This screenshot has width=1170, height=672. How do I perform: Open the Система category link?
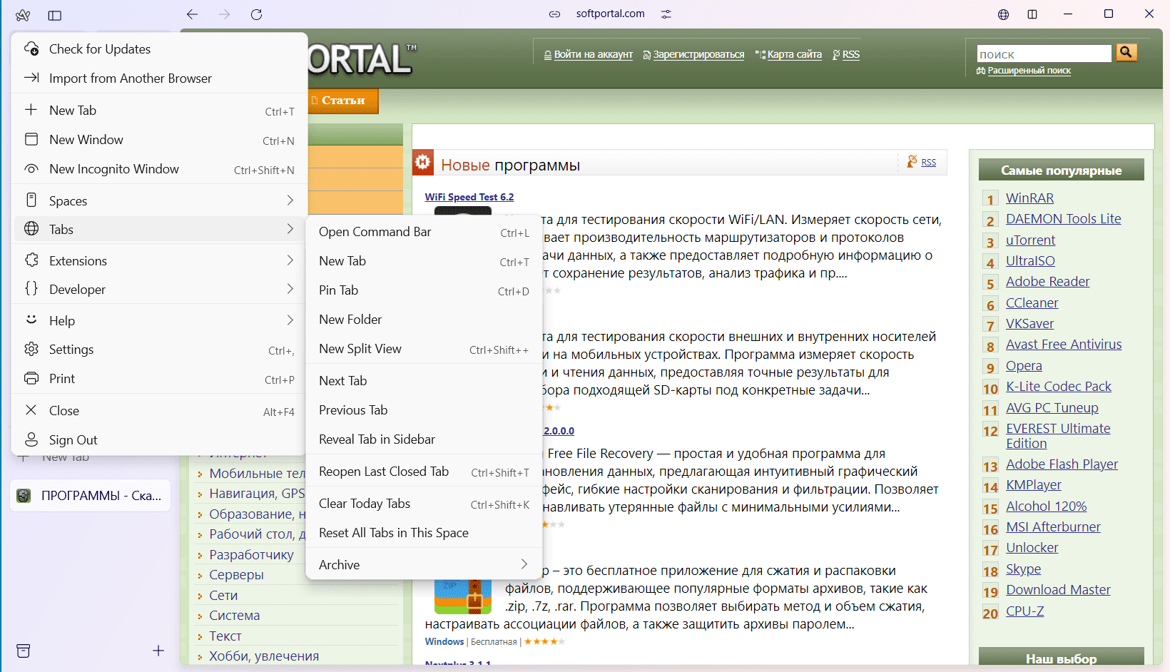pyautogui.click(x=235, y=616)
